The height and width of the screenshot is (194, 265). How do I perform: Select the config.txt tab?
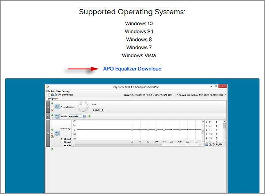pos(53,98)
